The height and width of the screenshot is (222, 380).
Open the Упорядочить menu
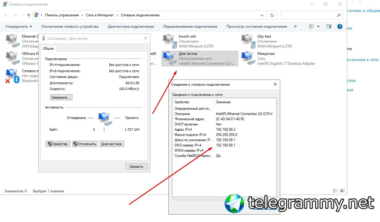tap(19, 27)
